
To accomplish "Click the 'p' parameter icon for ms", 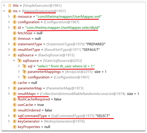I will pos(10,11).
